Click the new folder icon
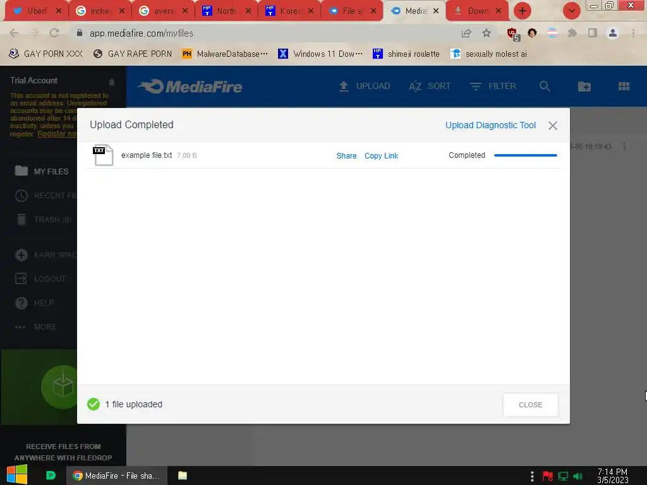 584,86
